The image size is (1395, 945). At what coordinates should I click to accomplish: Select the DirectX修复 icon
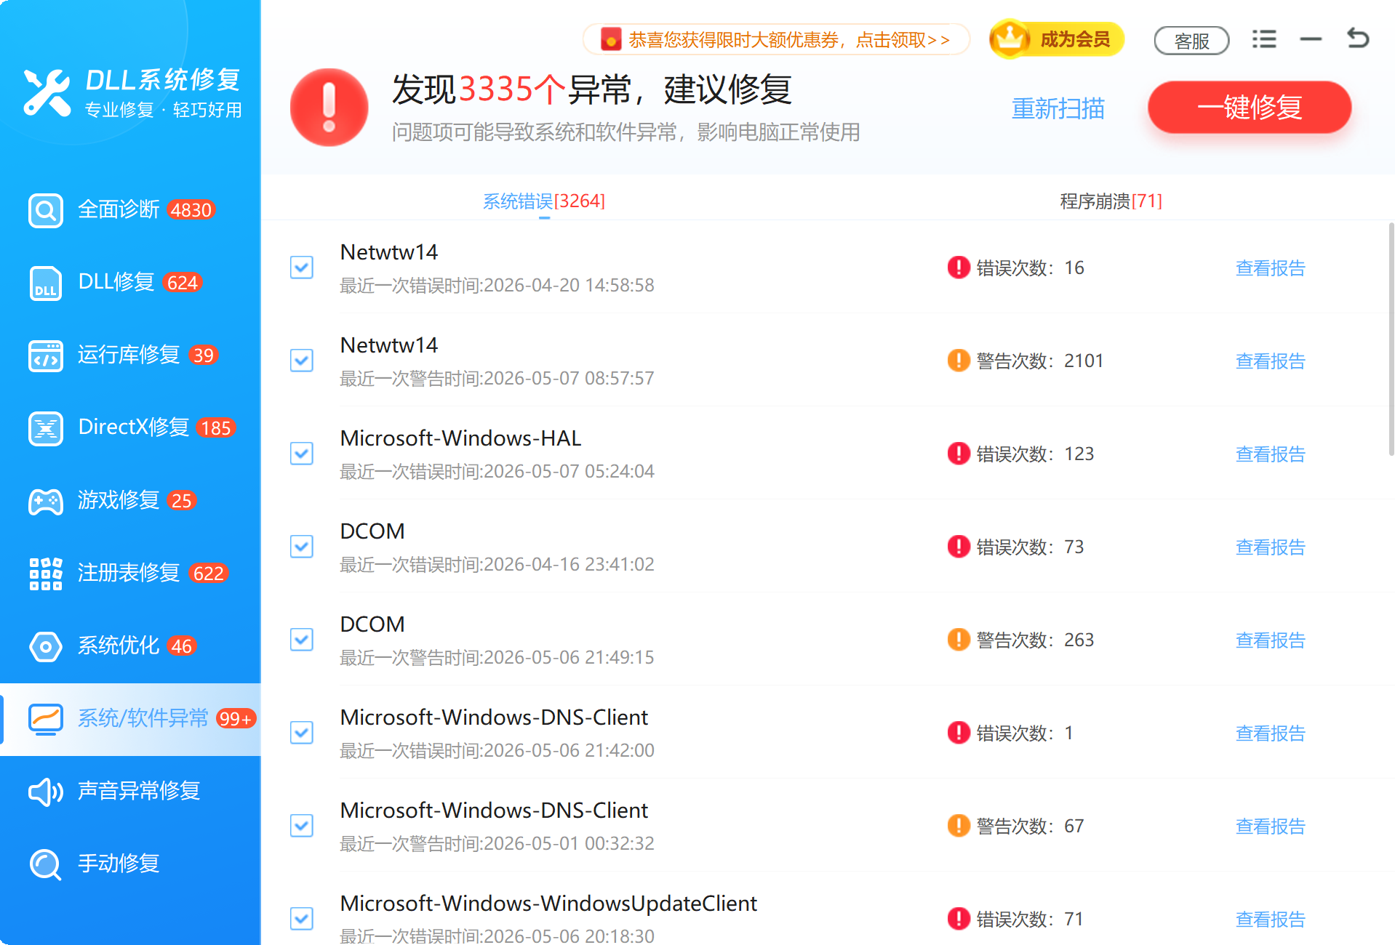[x=46, y=428]
